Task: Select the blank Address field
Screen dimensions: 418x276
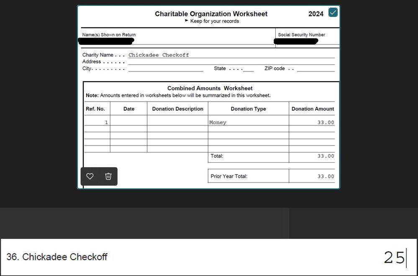Action: 231,62
